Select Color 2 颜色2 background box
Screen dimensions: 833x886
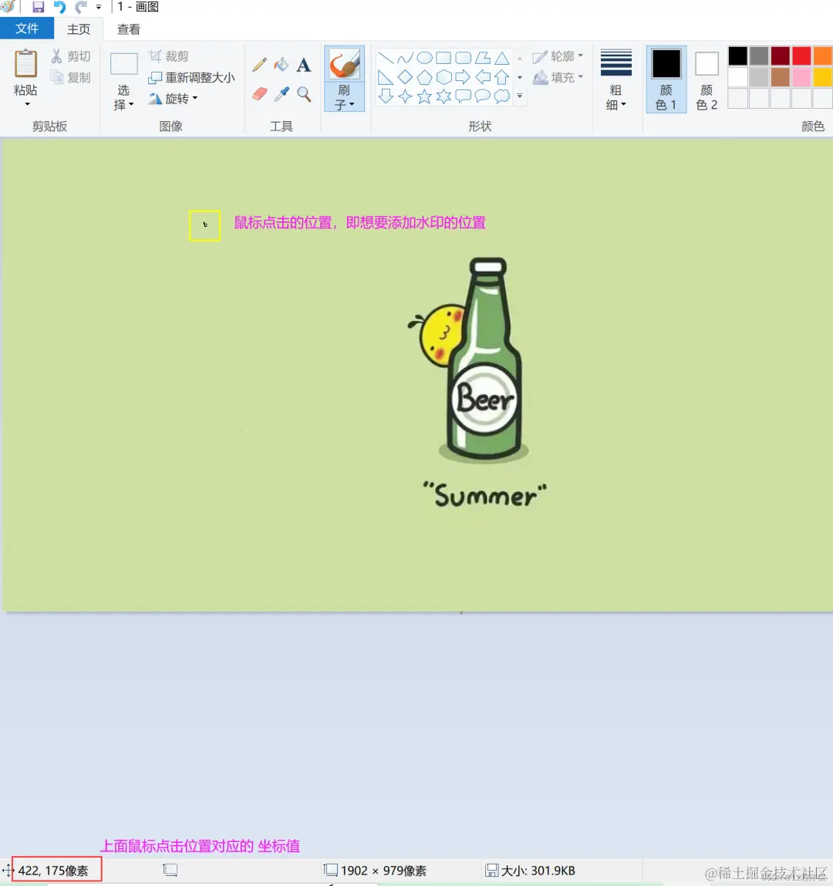click(707, 79)
